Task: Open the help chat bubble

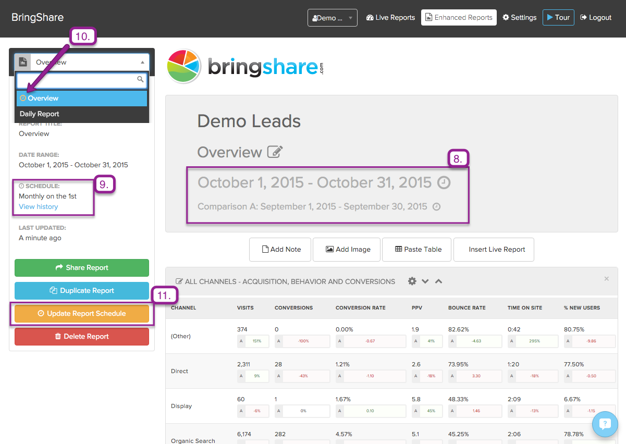Action: point(605,424)
